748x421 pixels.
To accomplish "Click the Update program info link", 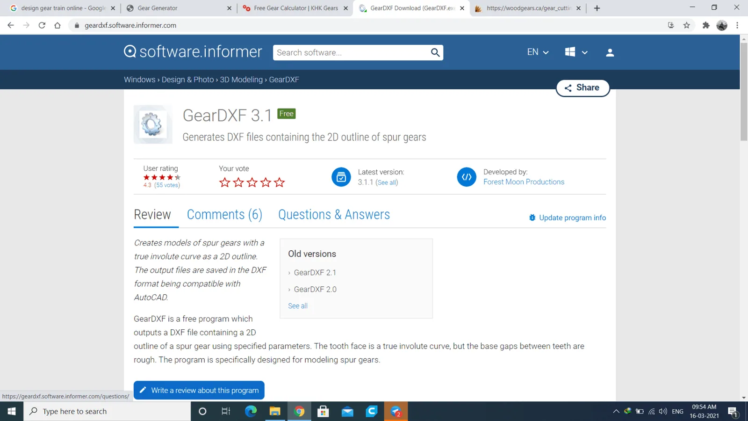I will [567, 218].
